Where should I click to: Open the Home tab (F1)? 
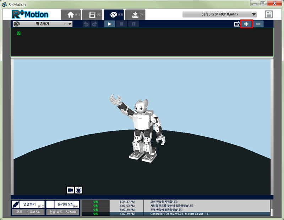pyautogui.click(x=71, y=15)
